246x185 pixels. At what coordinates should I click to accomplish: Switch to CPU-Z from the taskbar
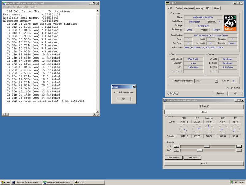pos(89,183)
